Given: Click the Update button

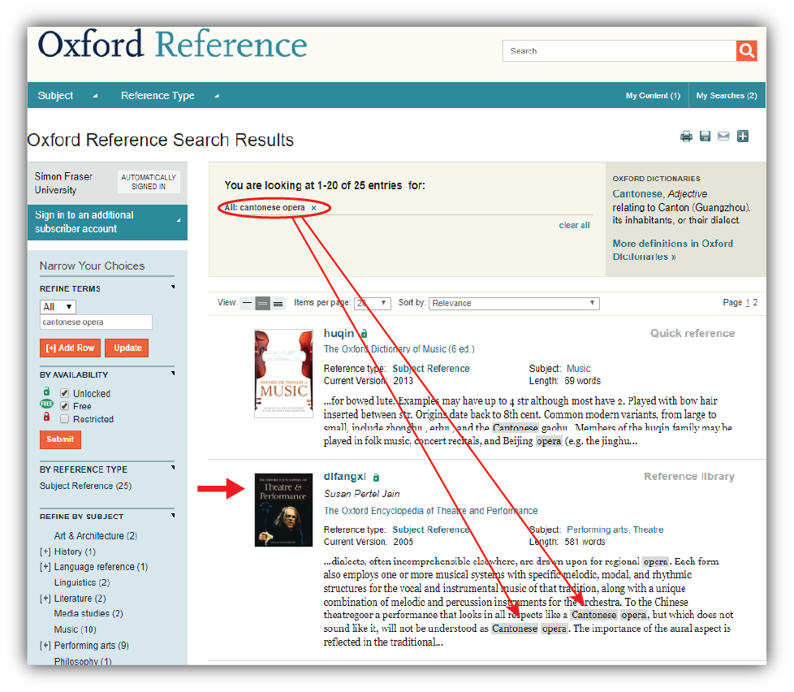Looking at the screenshot, I should 127,348.
